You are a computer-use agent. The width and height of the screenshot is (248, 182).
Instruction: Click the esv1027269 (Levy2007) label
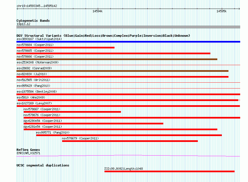pos(34,103)
